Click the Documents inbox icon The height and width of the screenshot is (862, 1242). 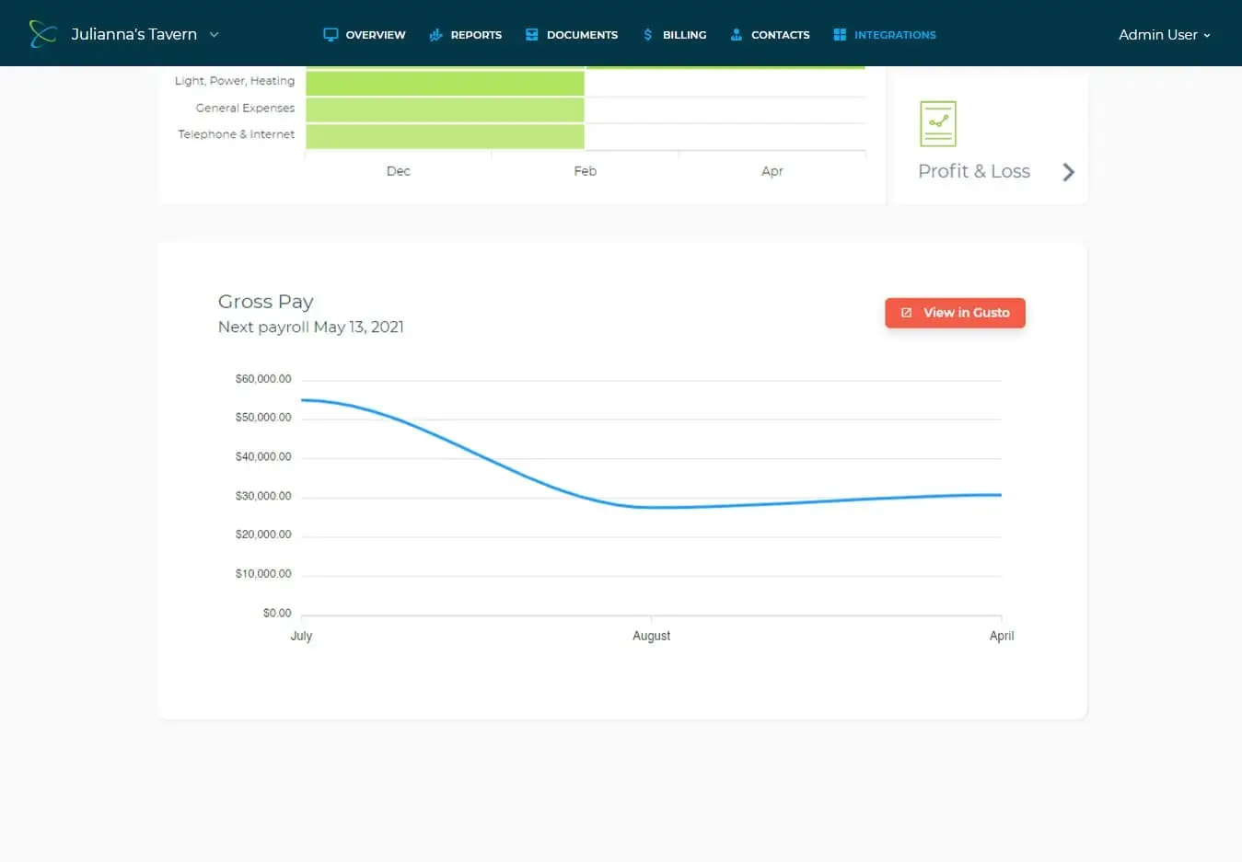point(531,35)
